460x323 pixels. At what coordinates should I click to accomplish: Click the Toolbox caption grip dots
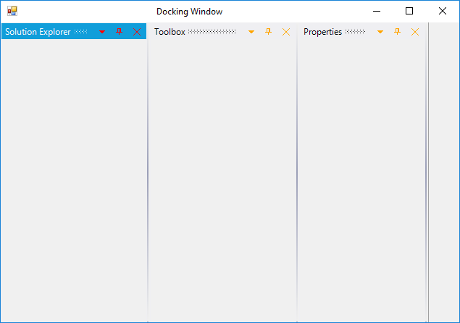[x=212, y=31]
